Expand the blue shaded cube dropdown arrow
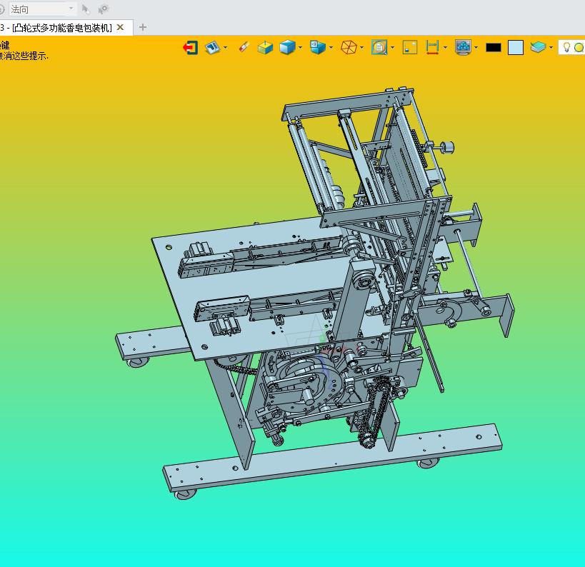Image resolution: width=585 pixels, height=567 pixels. [300, 48]
